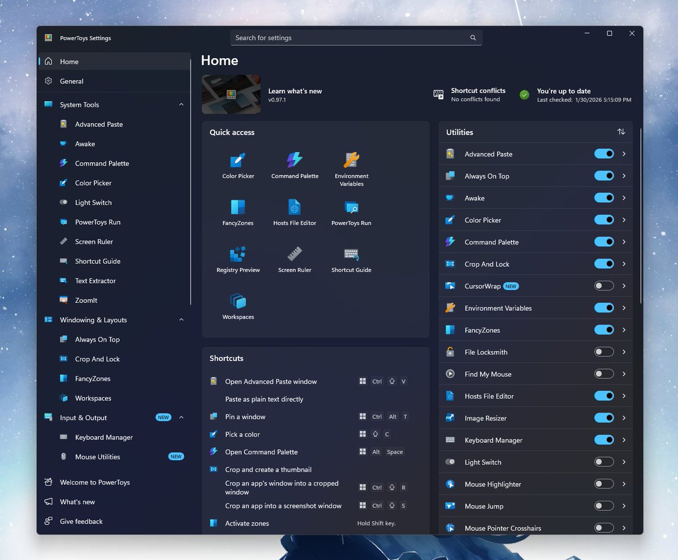
Task: Click the Awake cup icon in Utilities
Action: (450, 198)
